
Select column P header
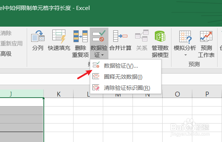click(207, 94)
